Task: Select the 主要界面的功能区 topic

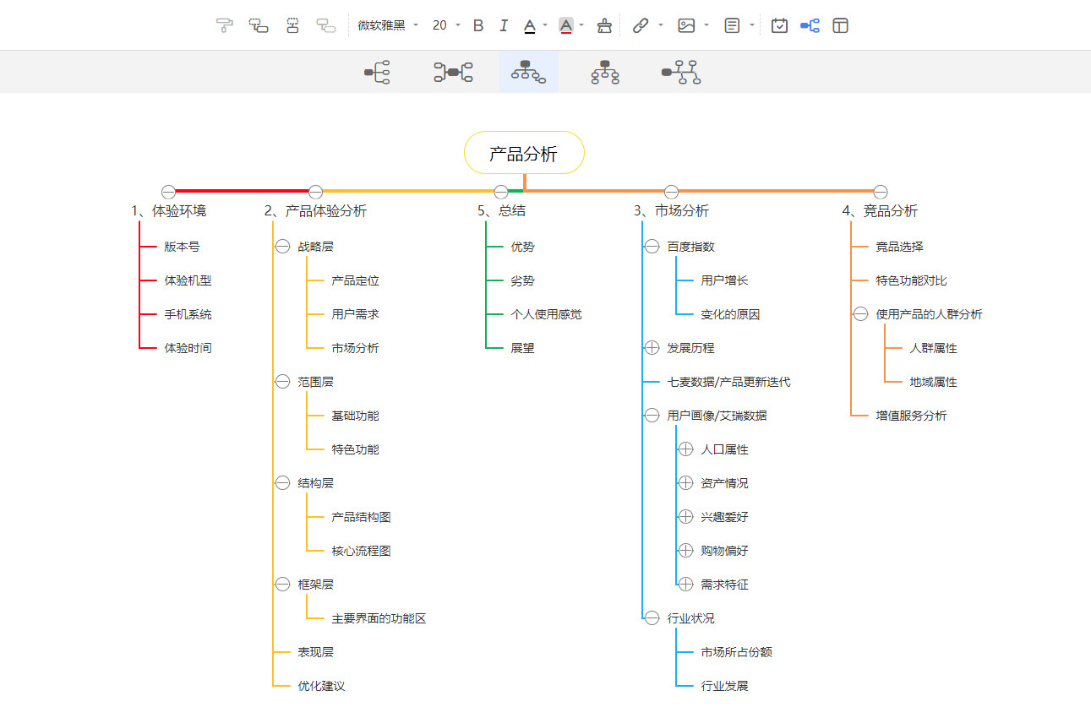Action: pos(379,618)
